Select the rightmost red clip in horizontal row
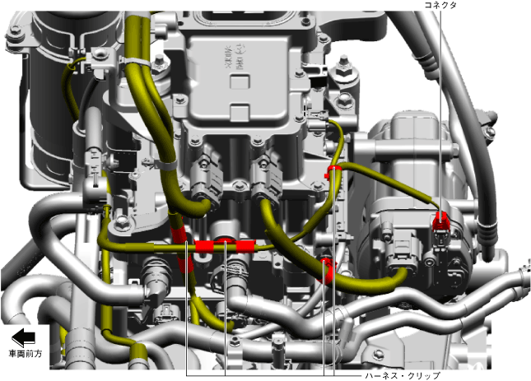The width and height of the screenshot is (531, 381). (245, 245)
